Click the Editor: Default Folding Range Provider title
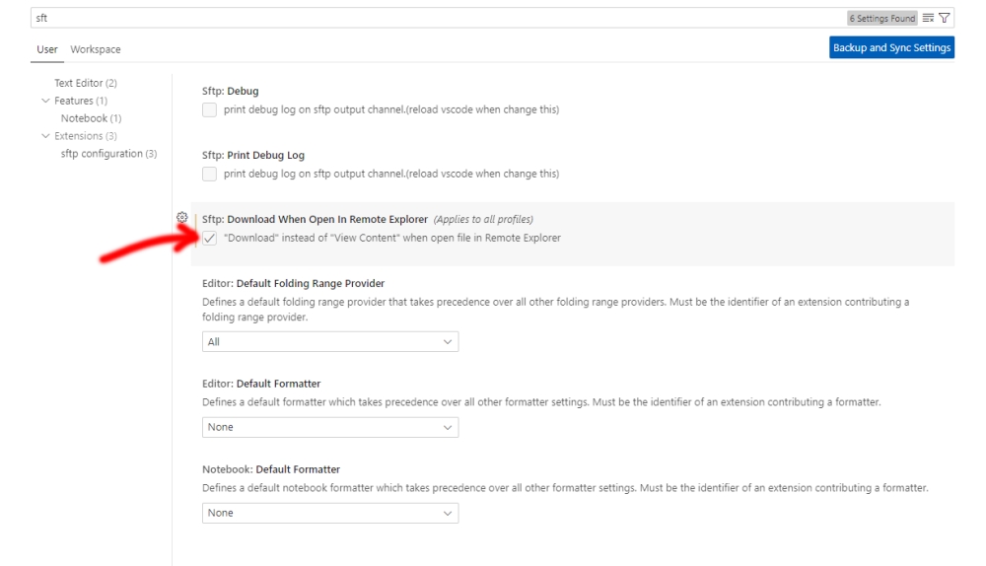Screen dimensions: 986x566 click(293, 284)
